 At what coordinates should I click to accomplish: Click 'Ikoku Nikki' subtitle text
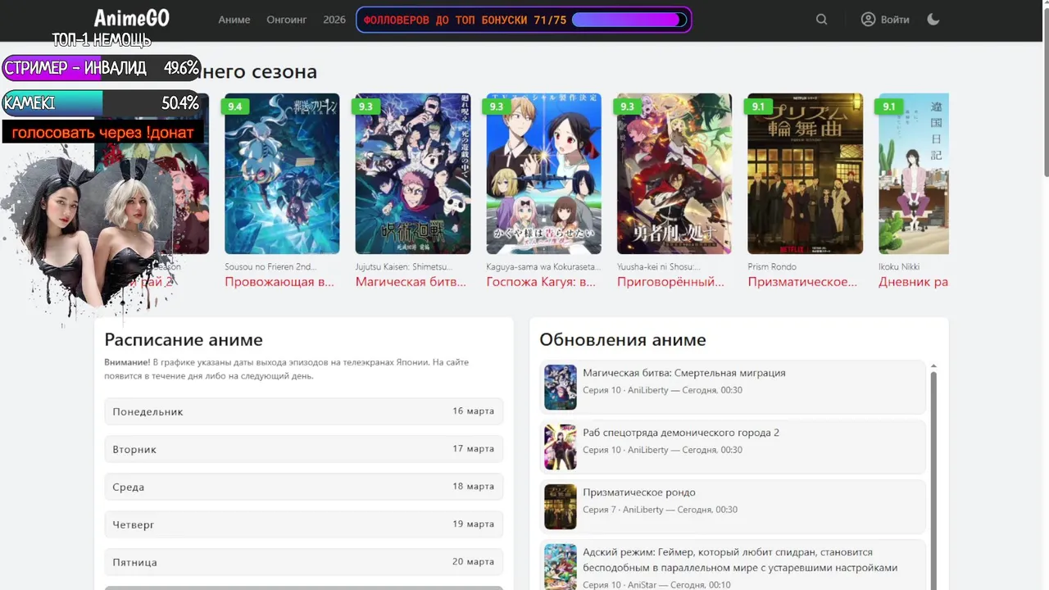(x=900, y=266)
